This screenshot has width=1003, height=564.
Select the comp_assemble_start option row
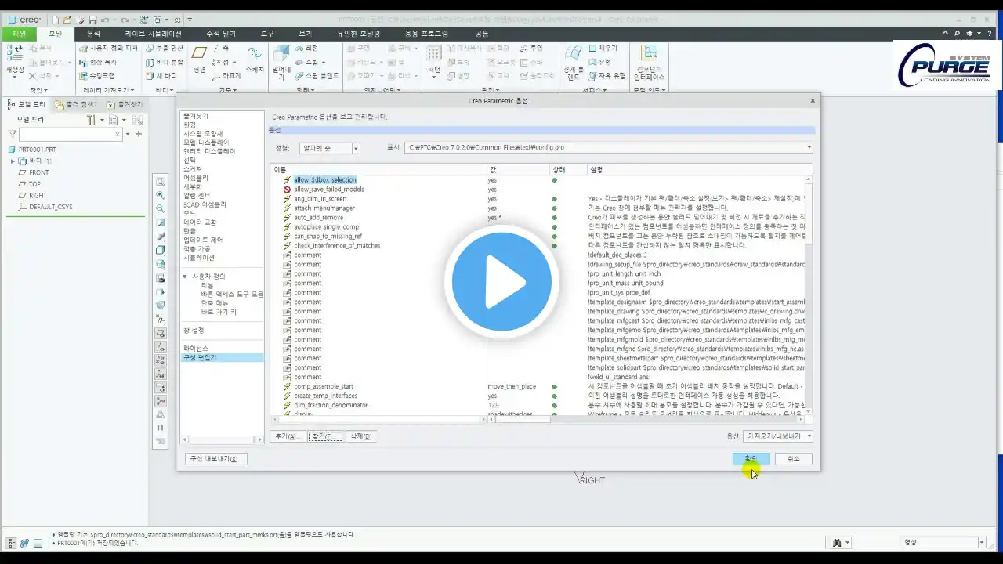[324, 386]
